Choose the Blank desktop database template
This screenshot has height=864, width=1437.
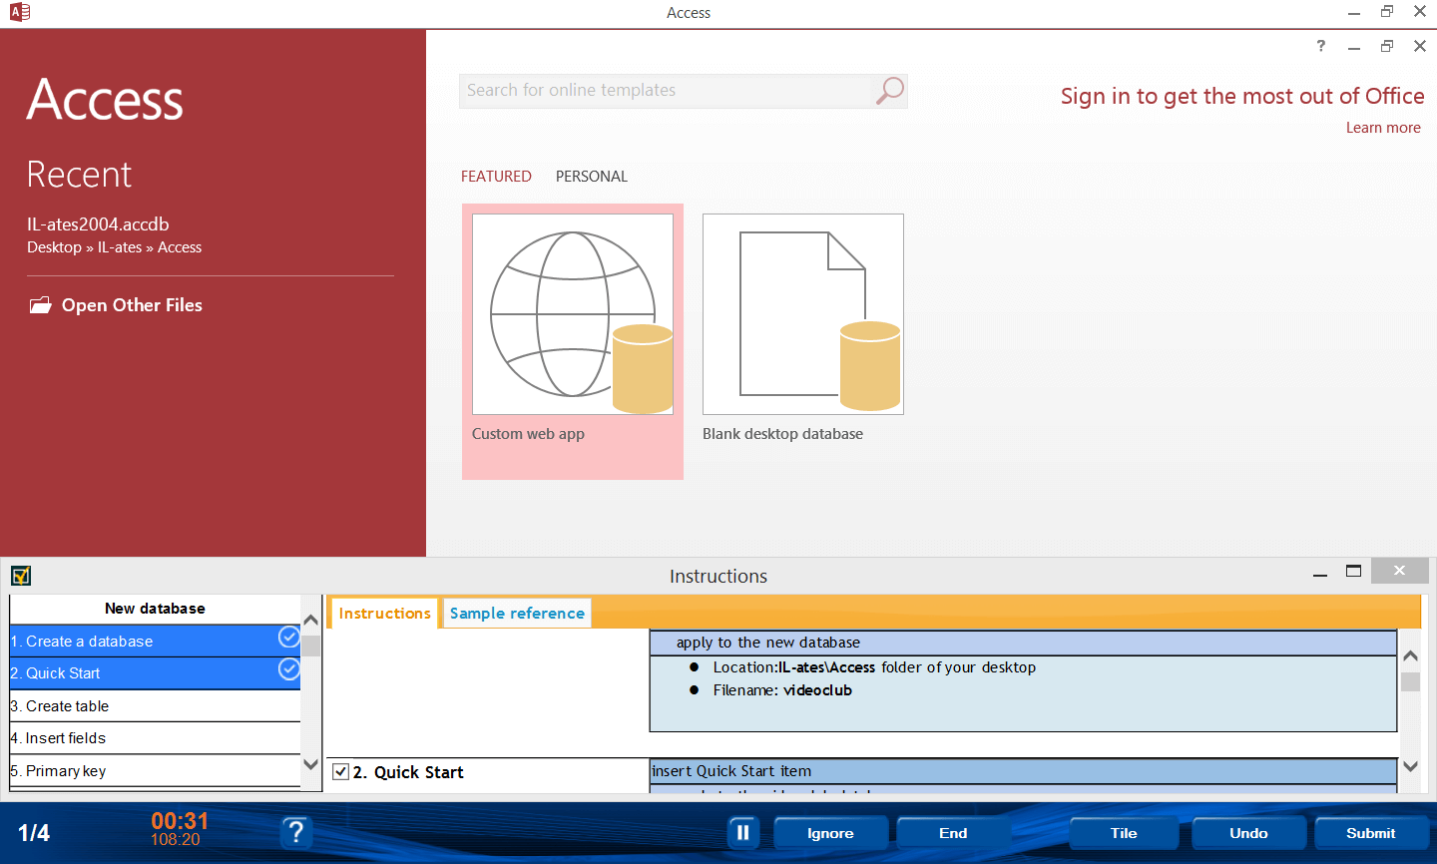coord(803,329)
